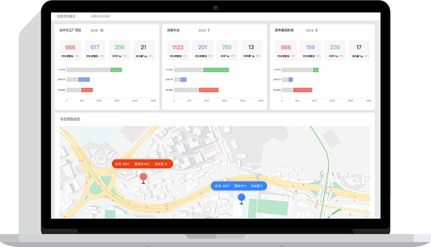Image resolution: width=431 pixels, height=247 pixels.
Task: Click green bar in first project chart
Action: 116,70
